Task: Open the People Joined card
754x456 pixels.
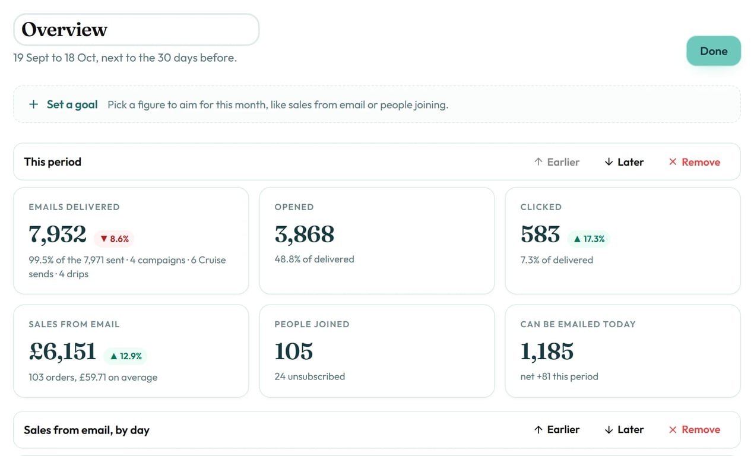Action: 377,351
